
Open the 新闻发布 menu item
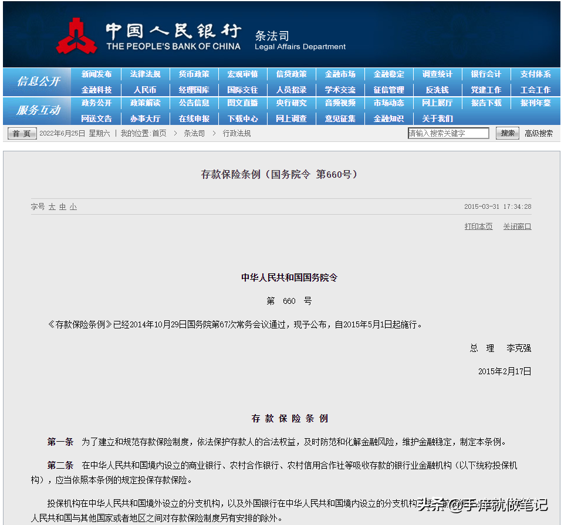(x=96, y=74)
